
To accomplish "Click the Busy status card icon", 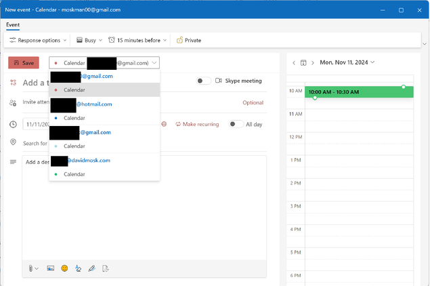I will tap(79, 40).
